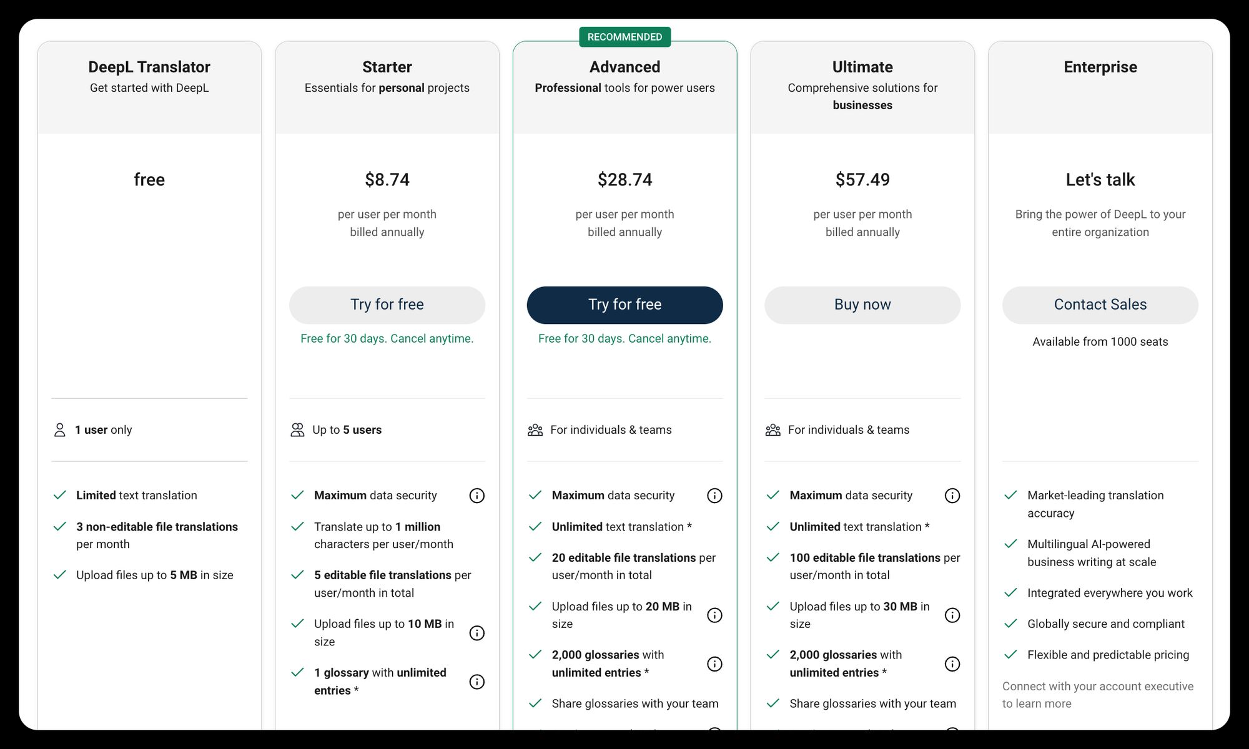Show info for Ultimate 2,000 glossaries
1249x749 pixels.
952,664
